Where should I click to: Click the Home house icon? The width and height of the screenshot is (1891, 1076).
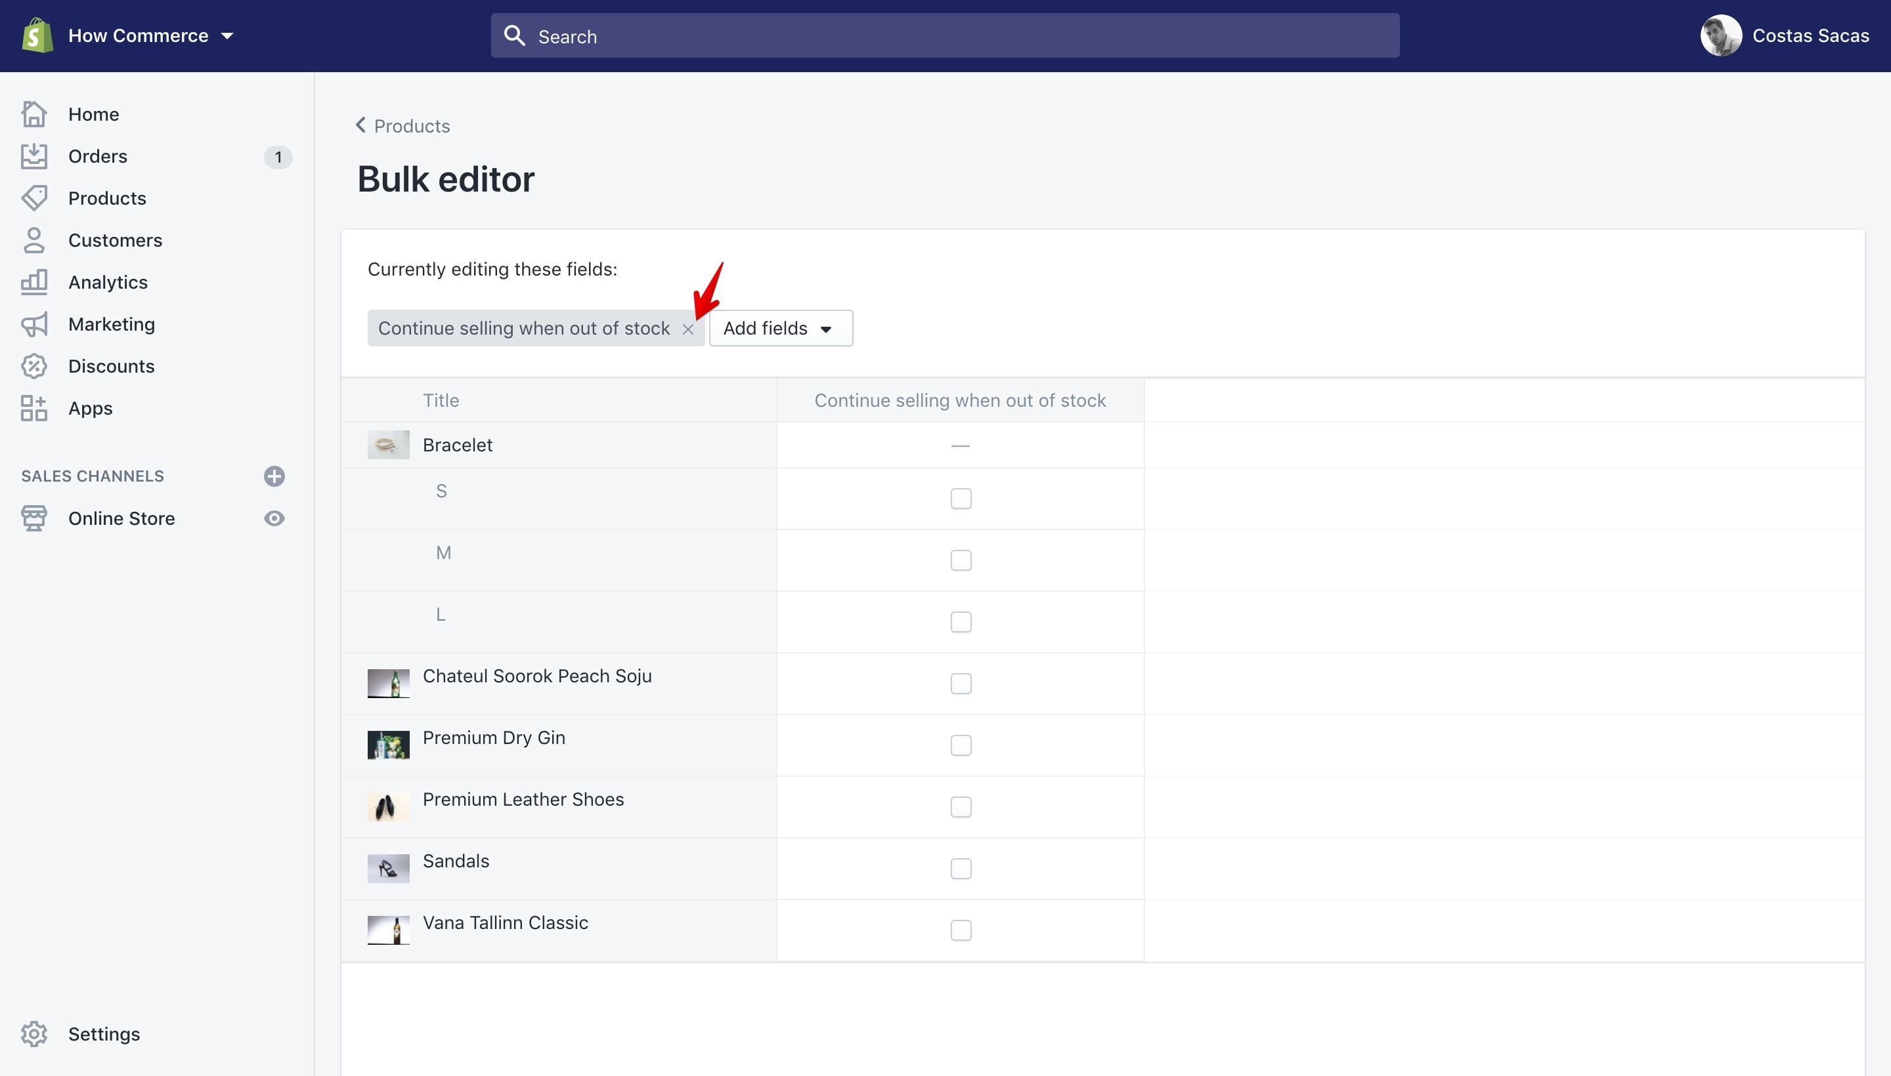tap(34, 114)
